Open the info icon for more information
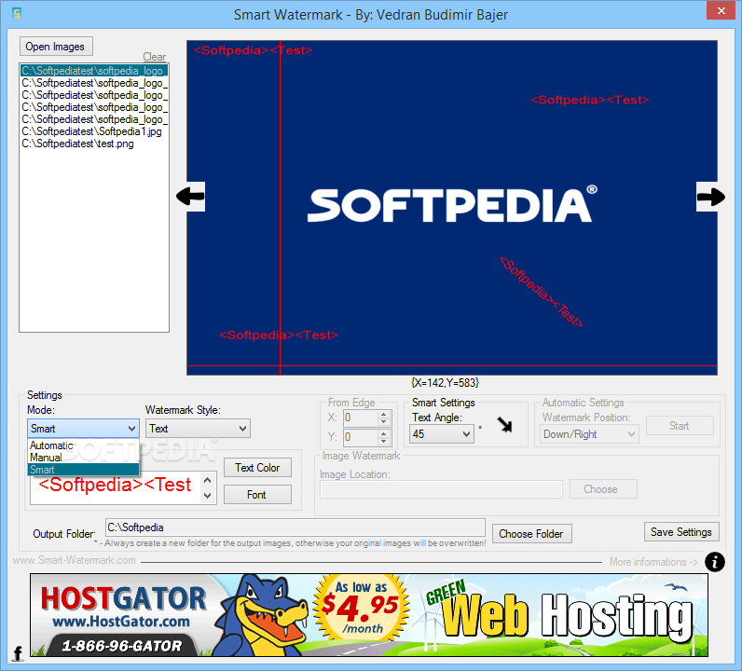742x671 pixels. point(715,562)
